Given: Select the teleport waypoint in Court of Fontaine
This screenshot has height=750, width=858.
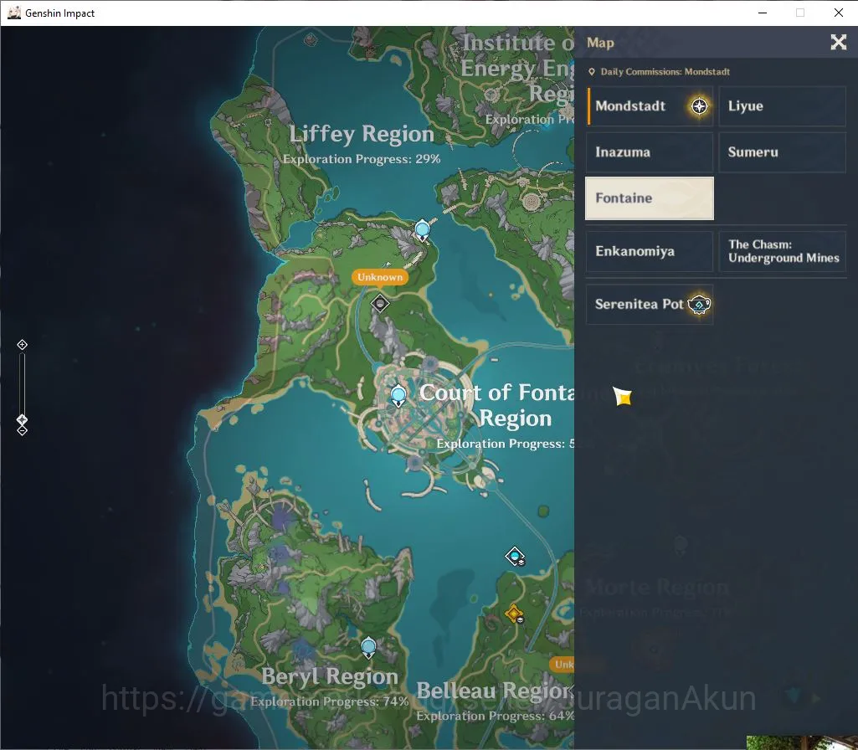Looking at the screenshot, I should click(398, 395).
